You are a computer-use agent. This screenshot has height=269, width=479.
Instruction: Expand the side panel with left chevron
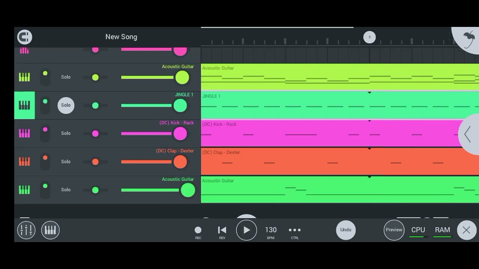point(469,134)
